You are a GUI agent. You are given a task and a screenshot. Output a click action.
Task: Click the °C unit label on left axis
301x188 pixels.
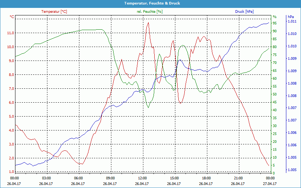tap(12, 17)
